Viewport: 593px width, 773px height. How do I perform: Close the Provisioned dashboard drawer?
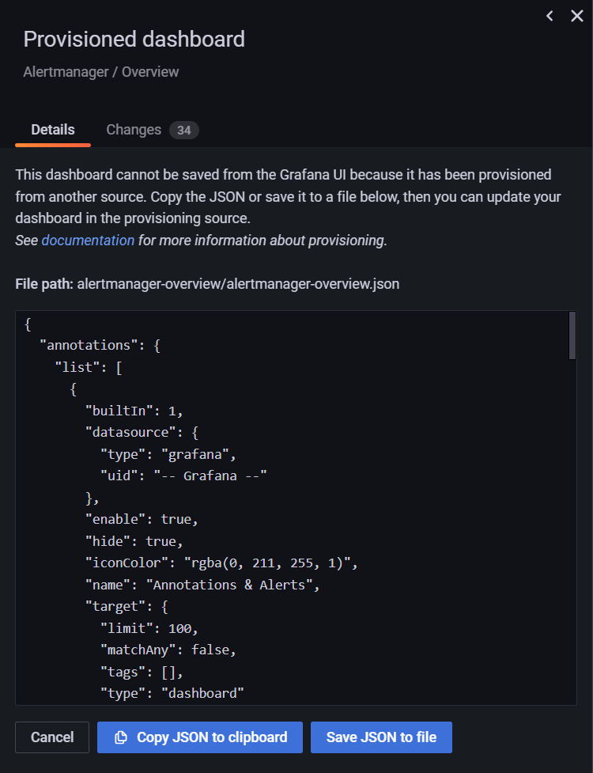[x=576, y=16]
